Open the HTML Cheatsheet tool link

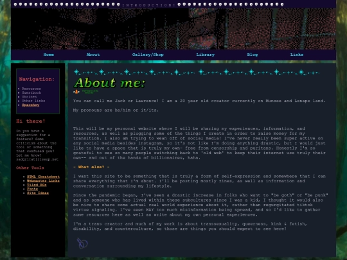pyautogui.click(x=43, y=177)
